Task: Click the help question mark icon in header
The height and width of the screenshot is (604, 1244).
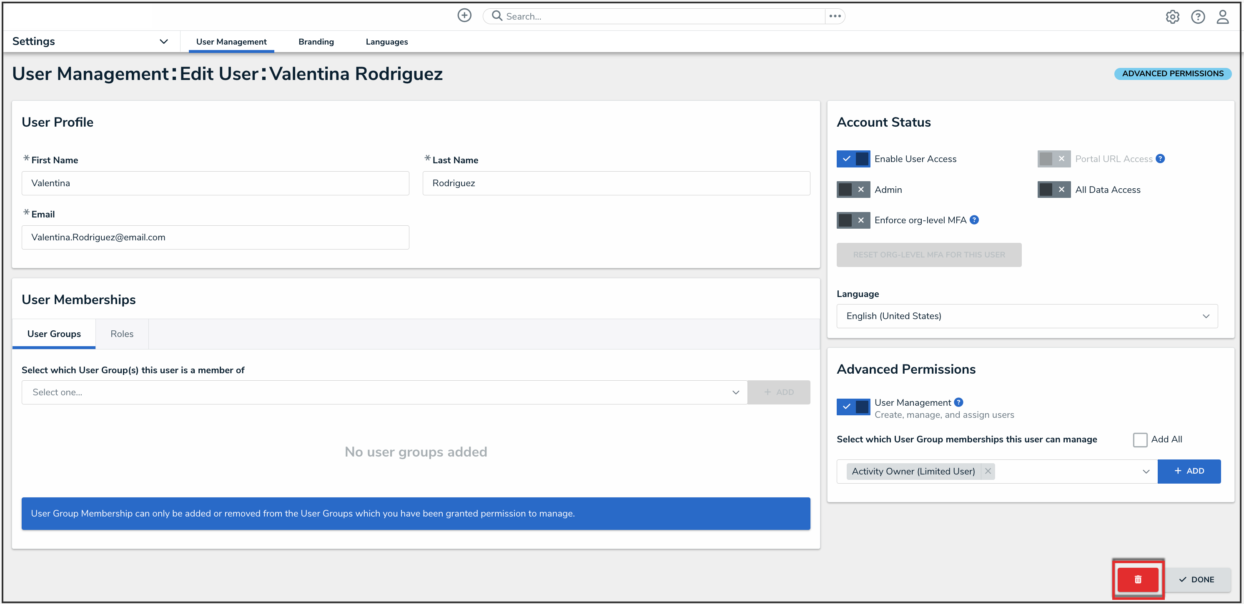Action: [1197, 17]
